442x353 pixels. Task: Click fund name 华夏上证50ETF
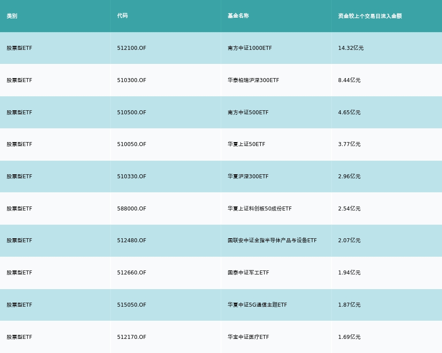coord(246,144)
